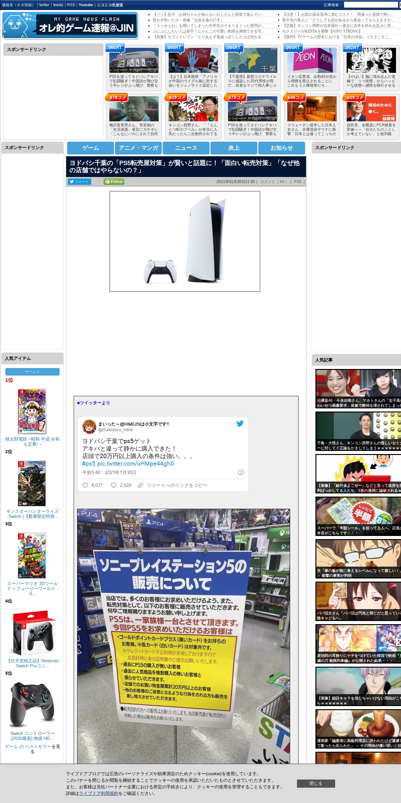Open the 252RT manga panel article thumbnail
This screenshot has width=401, height=803.
click(371, 60)
